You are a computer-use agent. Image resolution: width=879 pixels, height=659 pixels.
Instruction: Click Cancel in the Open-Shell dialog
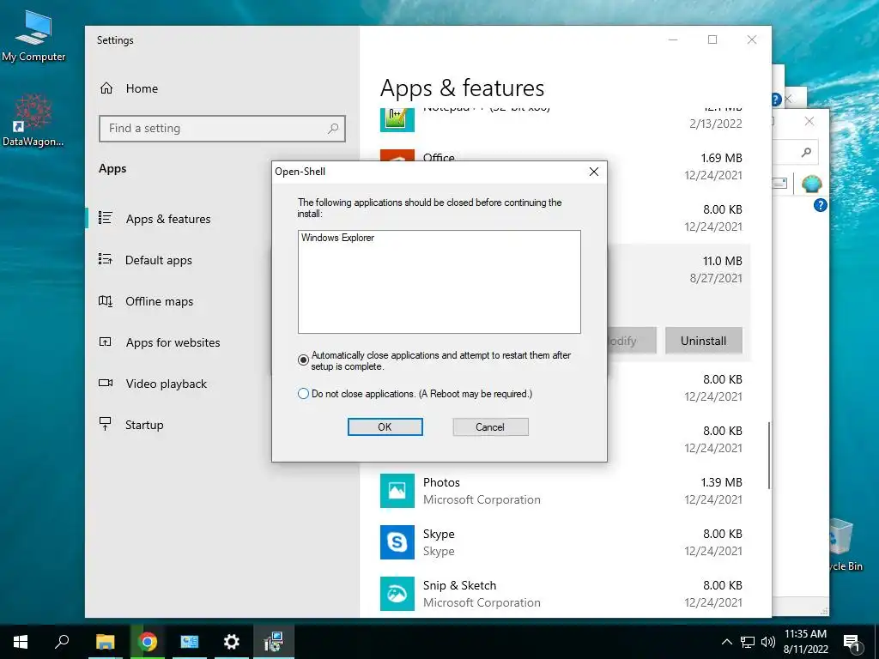click(490, 427)
